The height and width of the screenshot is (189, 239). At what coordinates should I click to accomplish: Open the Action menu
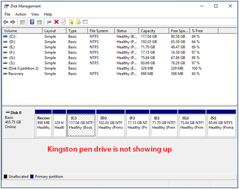tap(21, 14)
